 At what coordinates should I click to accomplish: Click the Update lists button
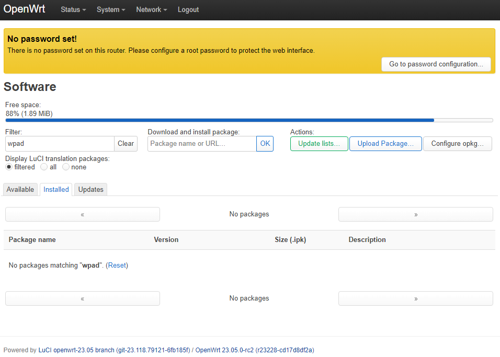click(x=319, y=143)
